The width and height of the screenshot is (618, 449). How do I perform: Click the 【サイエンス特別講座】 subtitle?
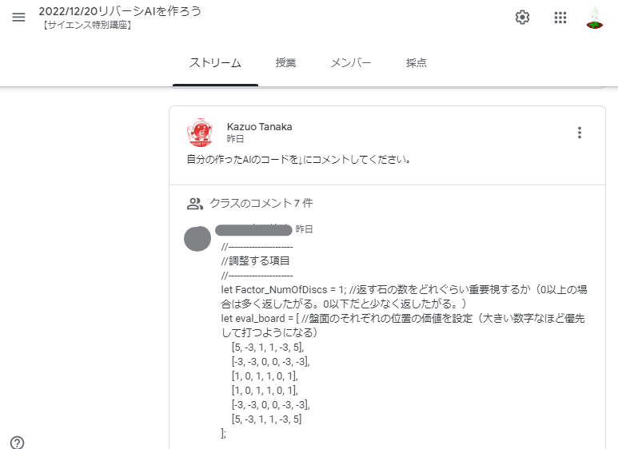pos(86,26)
